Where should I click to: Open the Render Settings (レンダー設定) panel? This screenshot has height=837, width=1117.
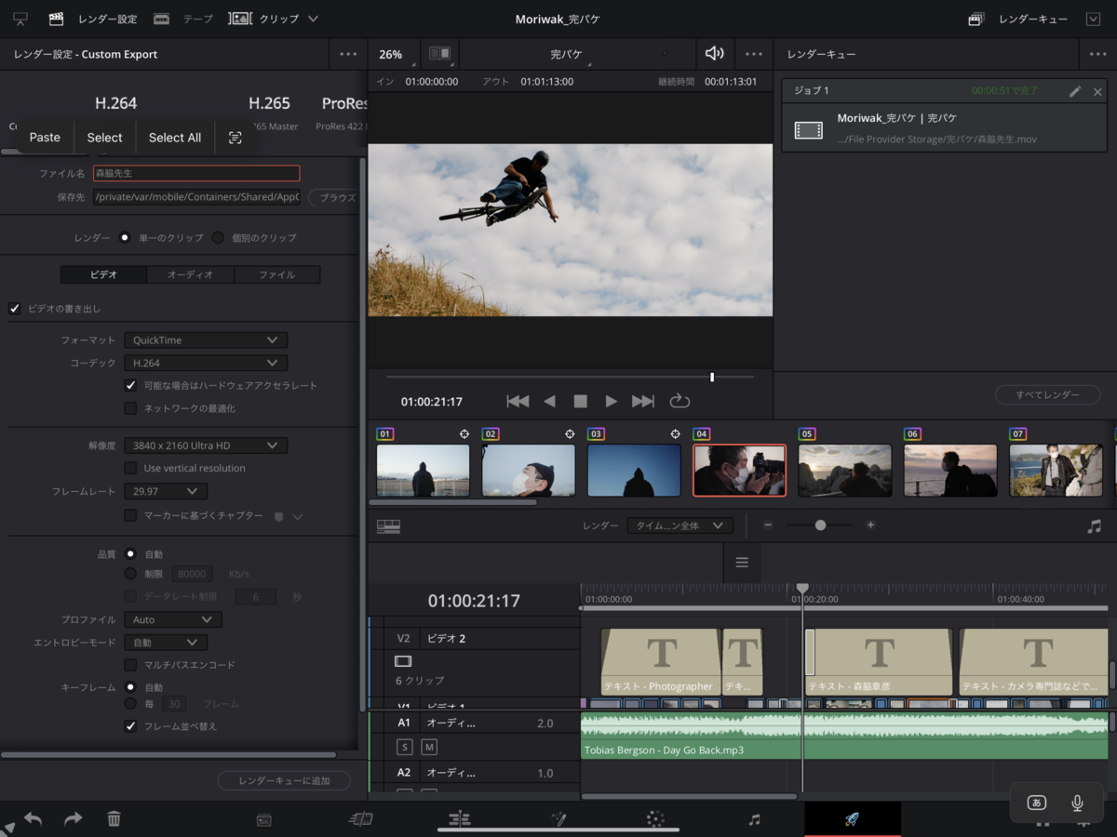[x=92, y=19]
